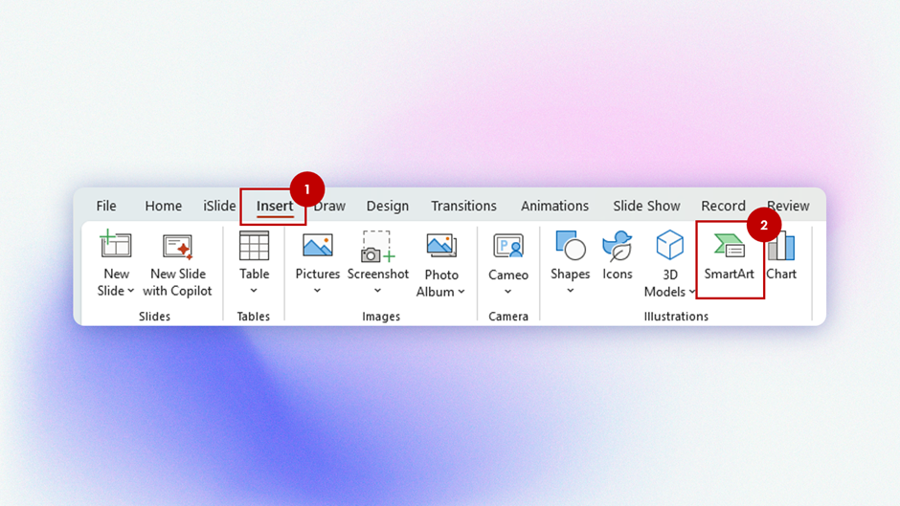Expand the Table dropdown chevron
The width and height of the screenshot is (900, 506).
click(254, 291)
